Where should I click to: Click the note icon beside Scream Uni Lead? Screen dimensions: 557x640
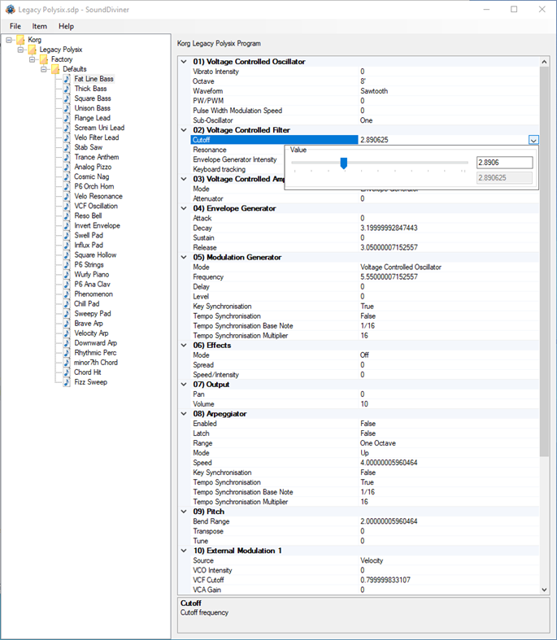click(x=67, y=128)
